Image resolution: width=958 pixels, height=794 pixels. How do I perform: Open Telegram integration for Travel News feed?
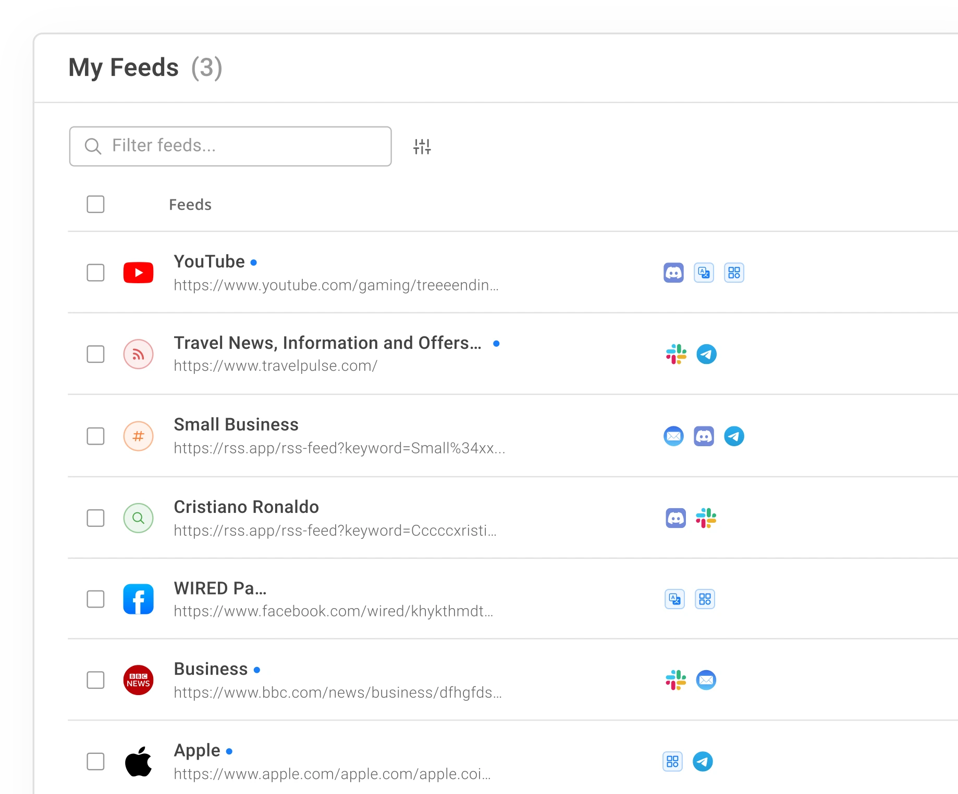pos(706,354)
